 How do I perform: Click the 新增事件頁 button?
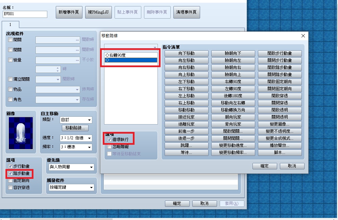69,12
